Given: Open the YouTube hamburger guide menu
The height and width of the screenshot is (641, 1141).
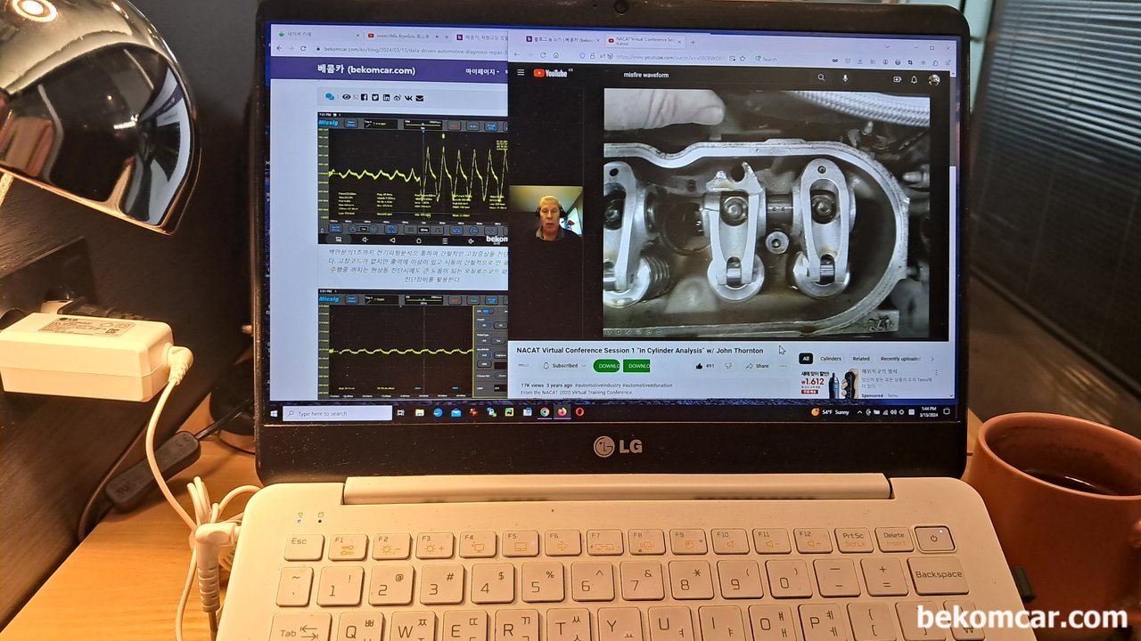Looking at the screenshot, I should pos(521,73).
